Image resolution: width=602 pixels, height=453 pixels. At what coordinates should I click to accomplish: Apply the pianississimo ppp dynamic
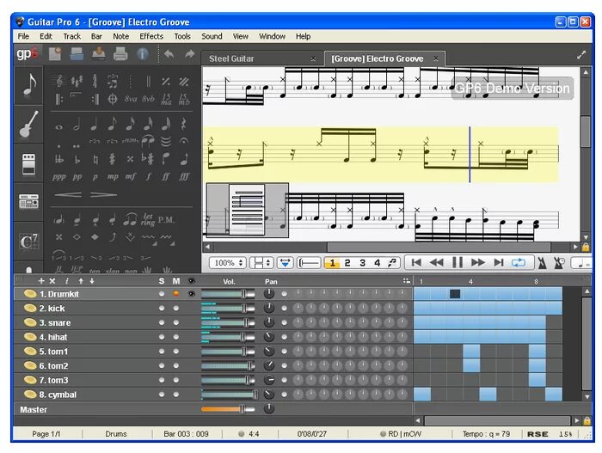[59, 177]
